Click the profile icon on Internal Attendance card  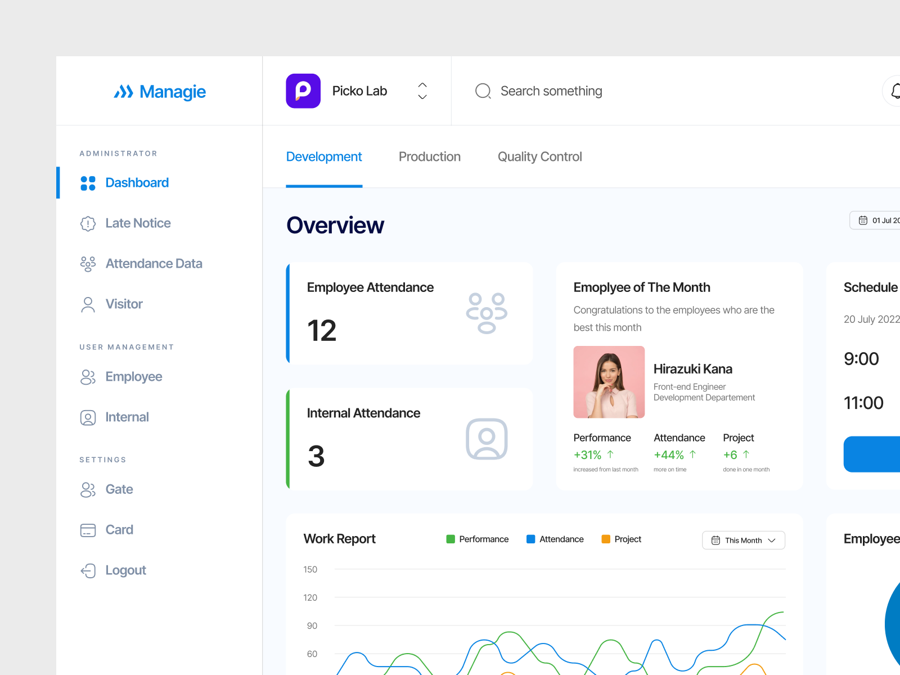point(487,439)
